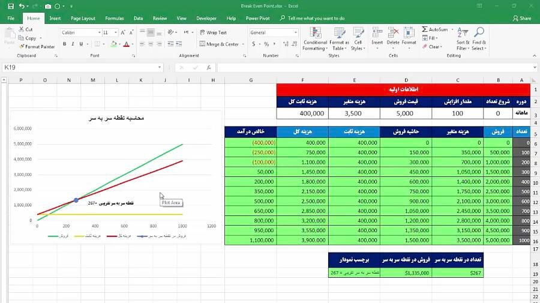The height and width of the screenshot is (303, 540).
Task: Click Tell me what you want to do
Action: [x=313, y=18]
